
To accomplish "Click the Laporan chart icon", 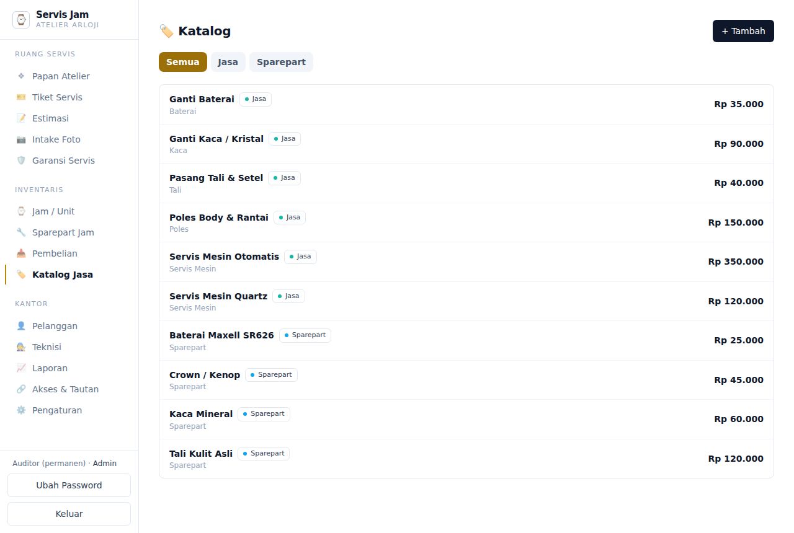I will pos(21,368).
